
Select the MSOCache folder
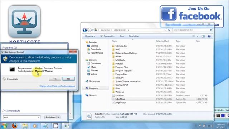(x=119, y=60)
